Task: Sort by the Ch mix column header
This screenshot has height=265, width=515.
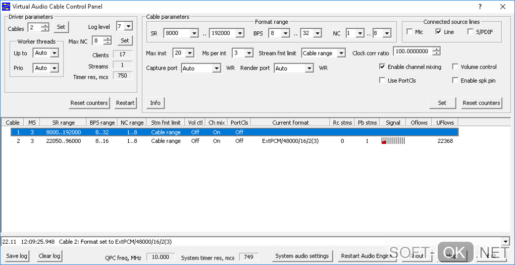Action: pyautogui.click(x=217, y=123)
